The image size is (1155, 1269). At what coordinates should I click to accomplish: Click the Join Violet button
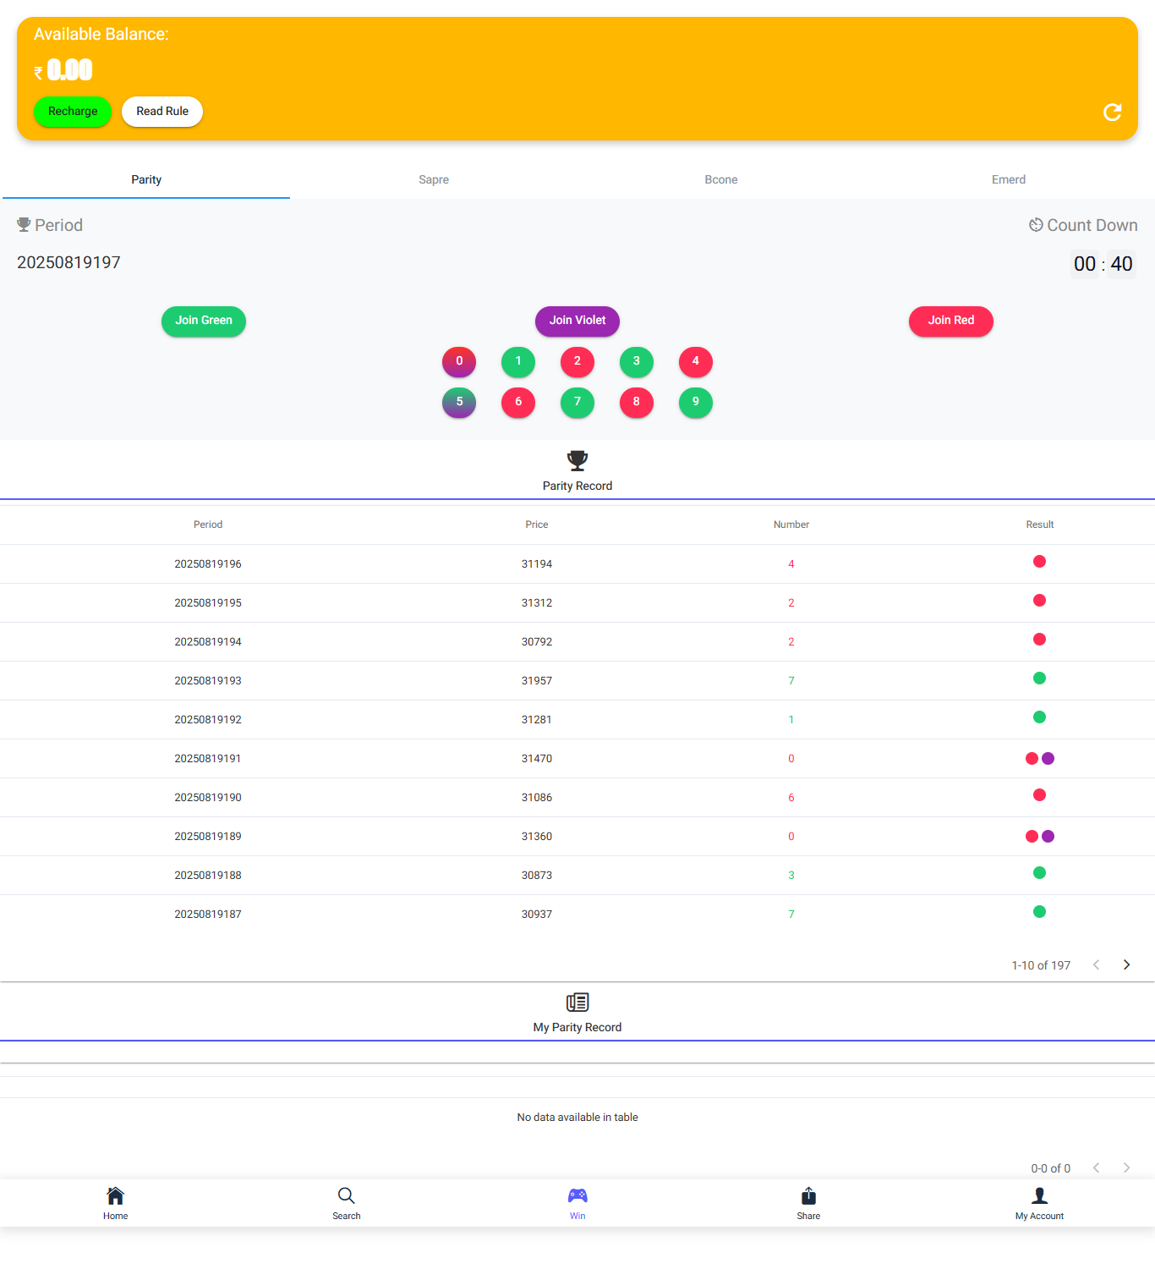(577, 321)
